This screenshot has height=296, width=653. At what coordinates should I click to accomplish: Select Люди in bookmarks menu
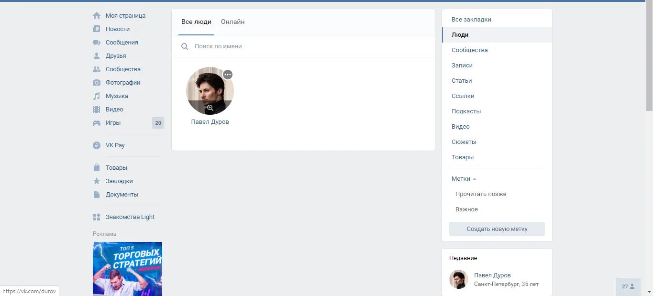pos(497,35)
